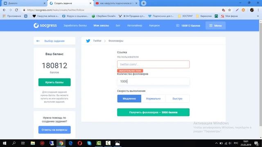Click the Twitter breadcrumb link
Viewport: 262px width, 147px height.
(x=97, y=41)
